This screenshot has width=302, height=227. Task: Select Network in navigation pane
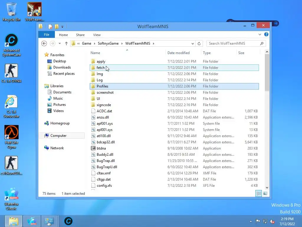click(x=57, y=148)
